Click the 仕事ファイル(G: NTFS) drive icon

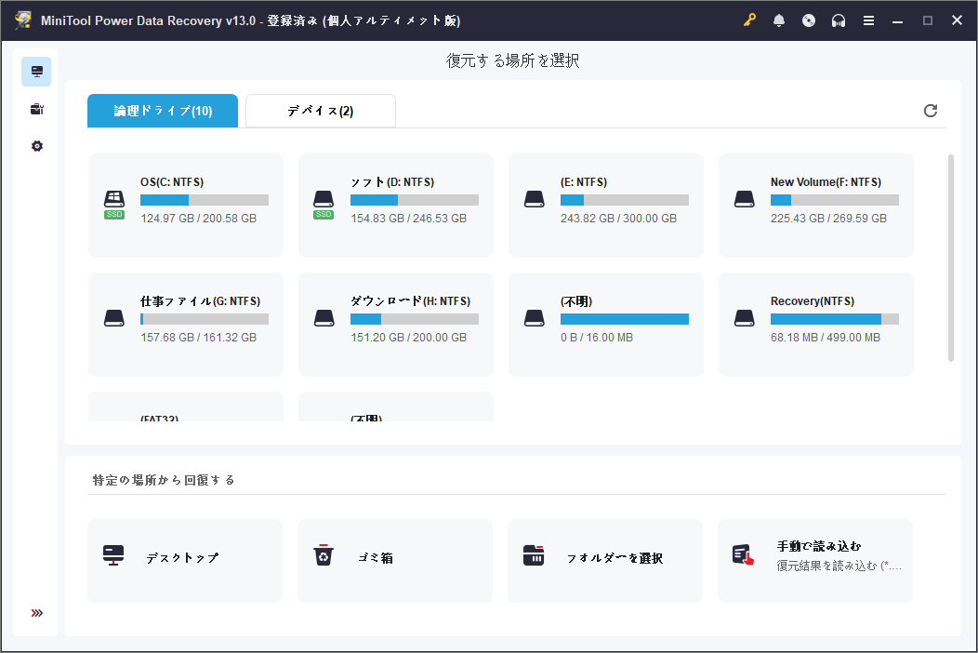[114, 318]
